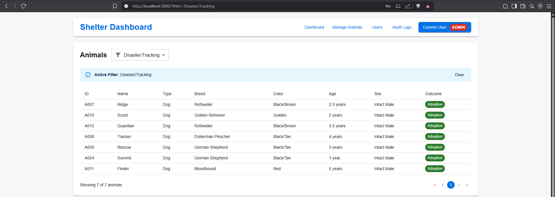This screenshot has height=197, width=555.
Task: Open the Dashboard nav link
Action: tap(314, 27)
